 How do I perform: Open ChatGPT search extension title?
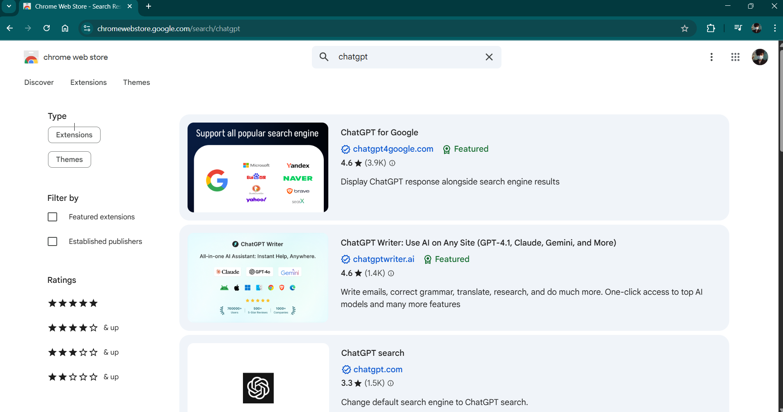coord(373,353)
